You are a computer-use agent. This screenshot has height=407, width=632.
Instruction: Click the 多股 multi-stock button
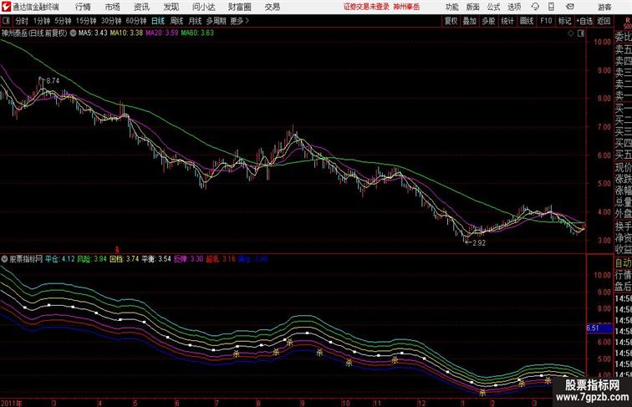pyautogui.click(x=488, y=21)
